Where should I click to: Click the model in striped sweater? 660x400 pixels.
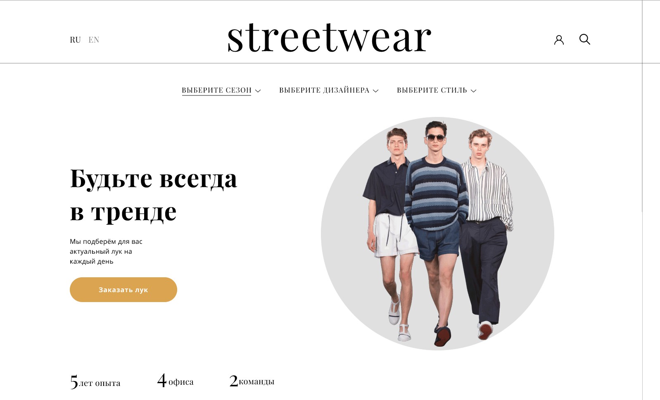coord(437,231)
